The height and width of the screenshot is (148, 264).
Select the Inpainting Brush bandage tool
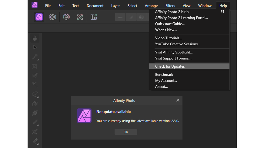click(x=35, y=113)
